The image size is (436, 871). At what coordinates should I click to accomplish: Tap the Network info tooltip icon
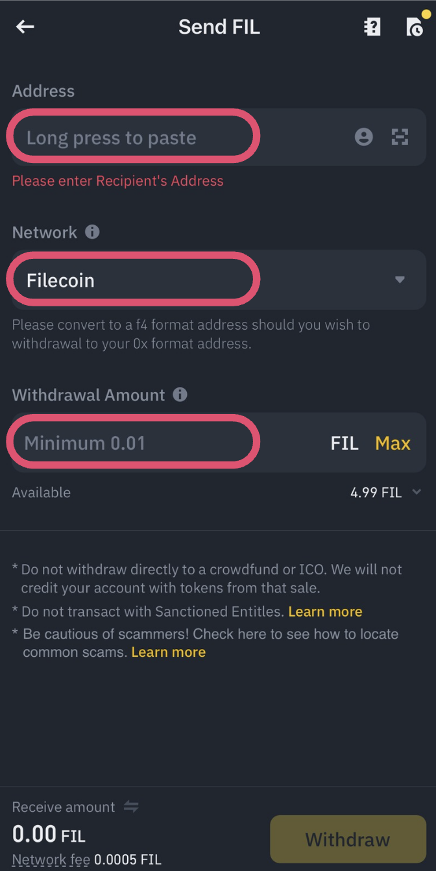(92, 232)
